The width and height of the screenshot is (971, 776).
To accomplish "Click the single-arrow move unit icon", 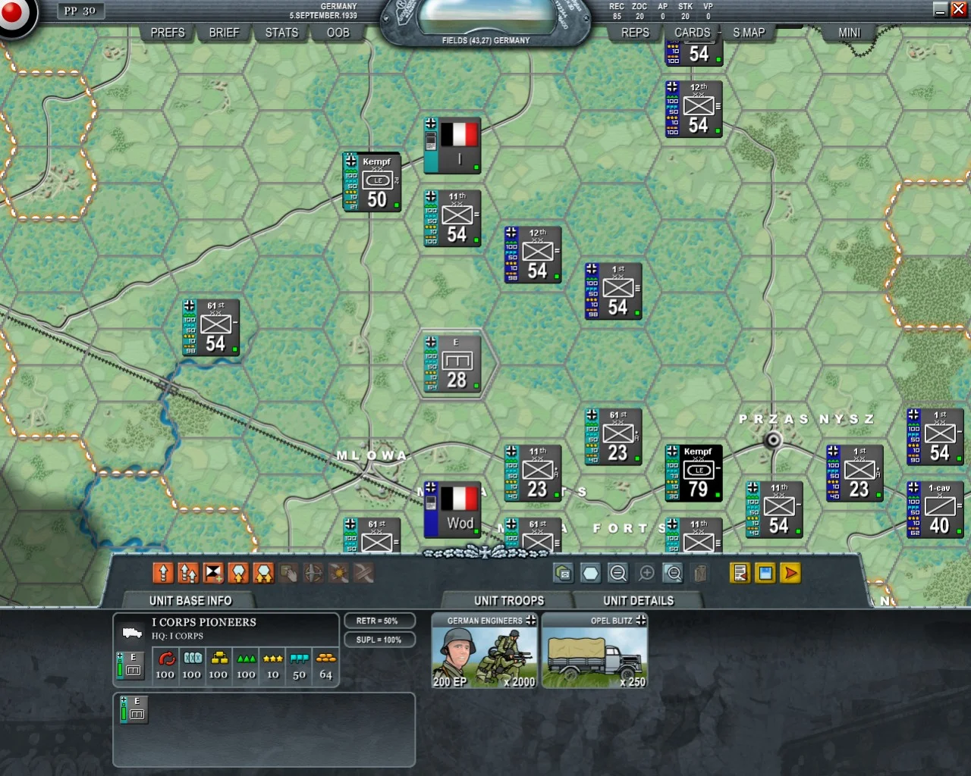I will 163,573.
